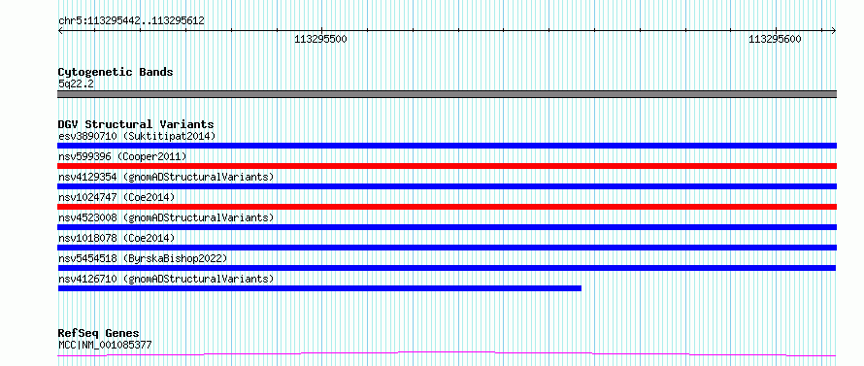
Task: Open the nsv1024747 (Coe2014) variant label
Action: tap(116, 197)
